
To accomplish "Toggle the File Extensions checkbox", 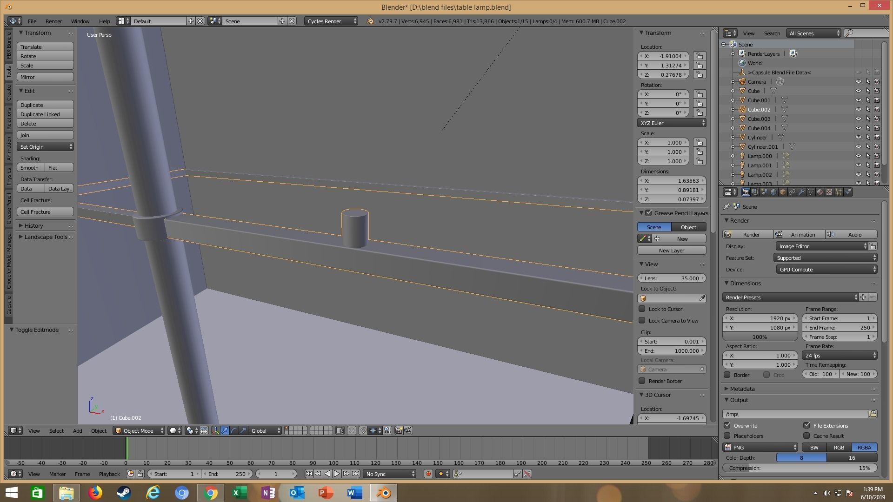I will 807,425.
